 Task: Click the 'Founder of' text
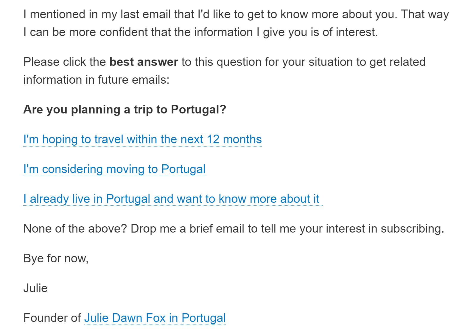pos(52,318)
